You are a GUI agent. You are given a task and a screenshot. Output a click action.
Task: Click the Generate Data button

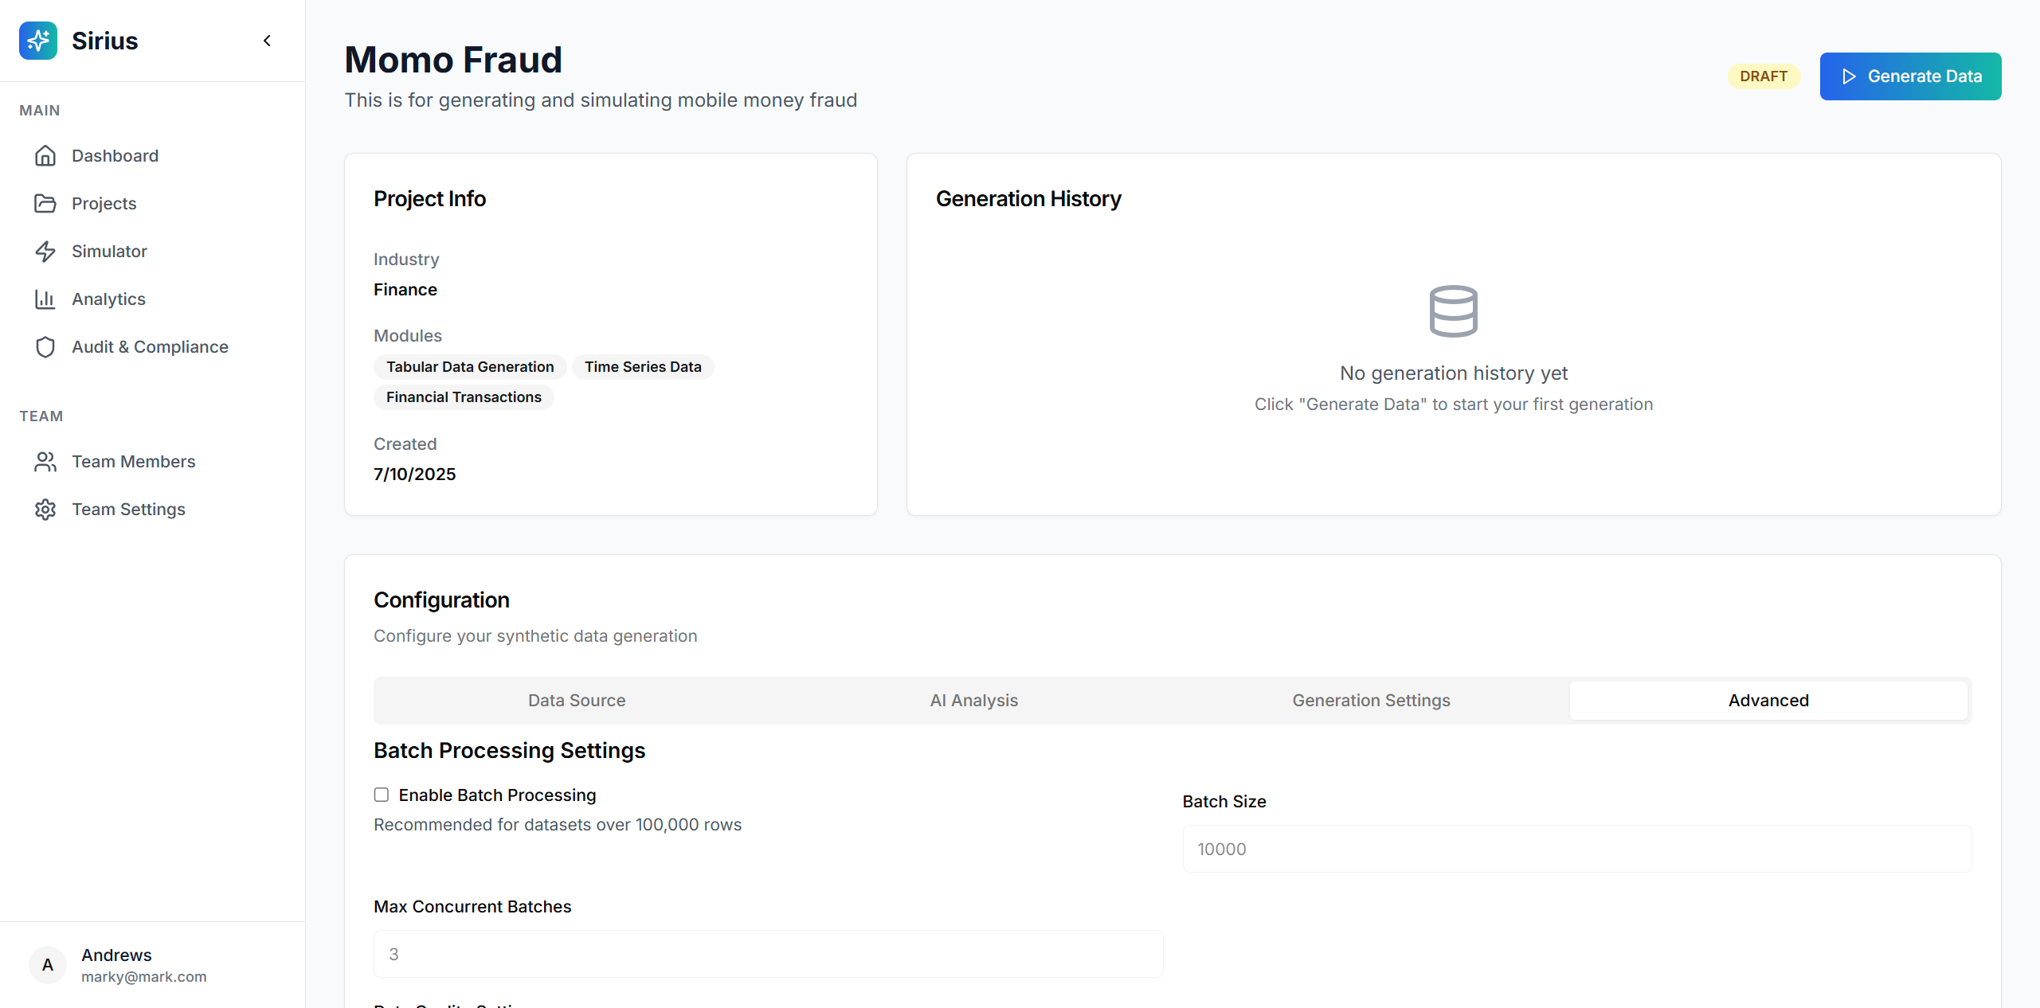tap(1909, 76)
